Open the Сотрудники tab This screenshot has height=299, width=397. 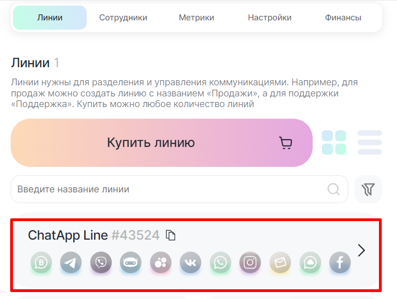coord(123,18)
